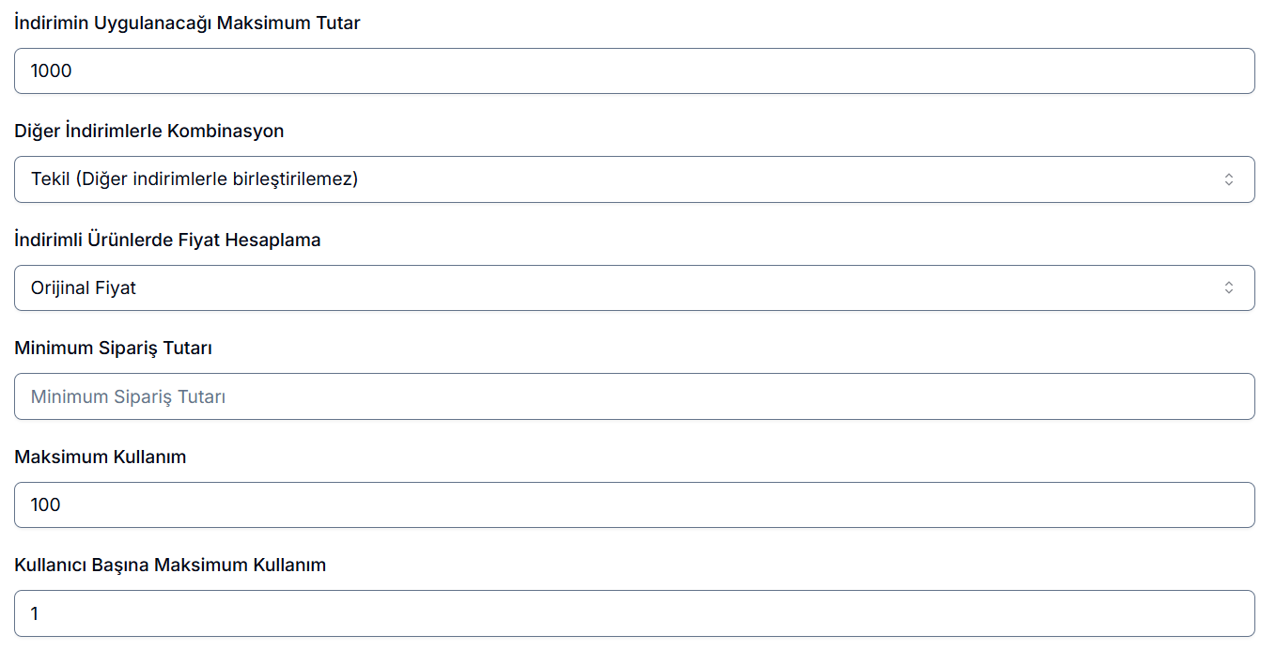Click into the Minimum Sipariş Tutarı input
Viewport: 1276px width, 651px height.
(x=634, y=396)
